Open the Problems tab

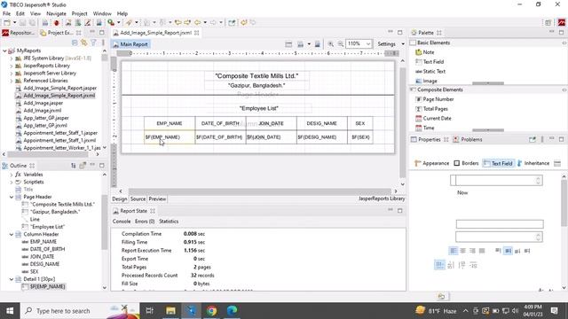tap(468, 140)
